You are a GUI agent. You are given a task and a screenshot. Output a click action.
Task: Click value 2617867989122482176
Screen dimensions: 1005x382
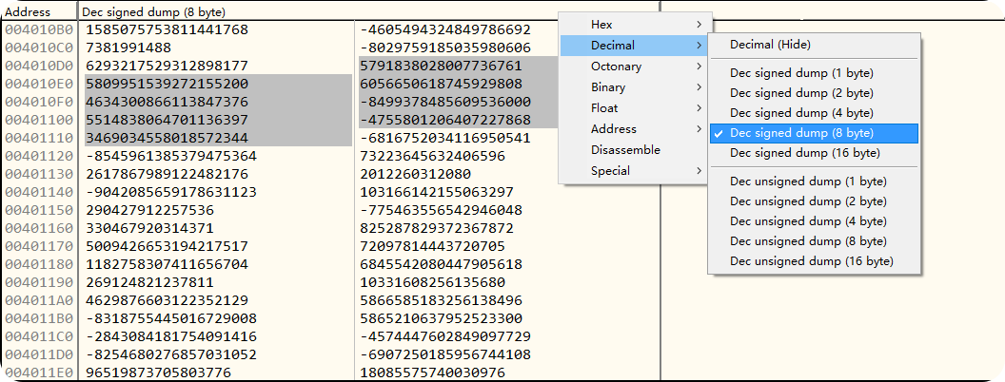tap(167, 173)
